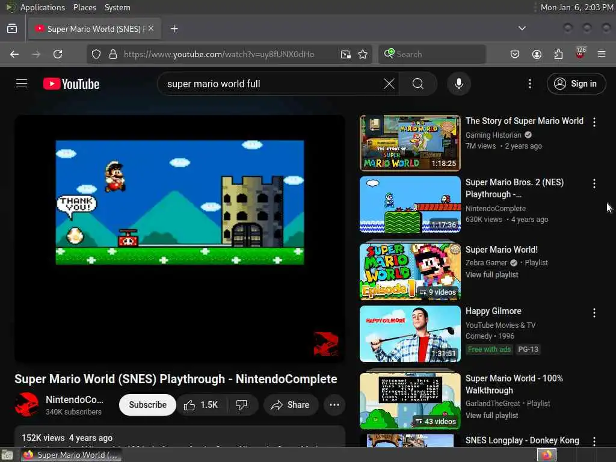This screenshot has width=616, height=462.
Task: Switch to Firefox taskbar window button
Action: point(71,455)
